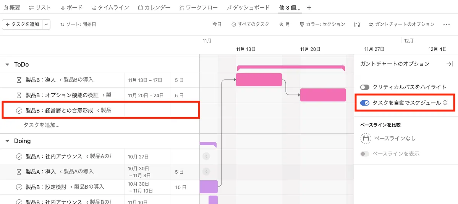The height and width of the screenshot is (204, 458).
Task: Click the 今日 button
Action: click(x=217, y=24)
